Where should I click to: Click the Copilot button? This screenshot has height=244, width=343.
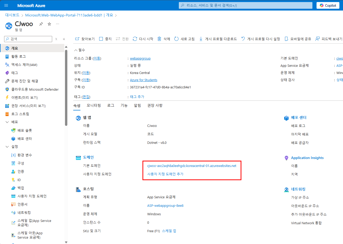[x=328, y=5]
